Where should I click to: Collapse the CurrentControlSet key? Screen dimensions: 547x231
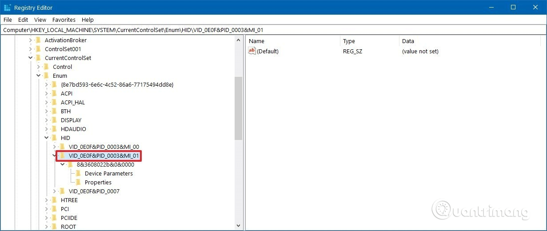(31, 58)
